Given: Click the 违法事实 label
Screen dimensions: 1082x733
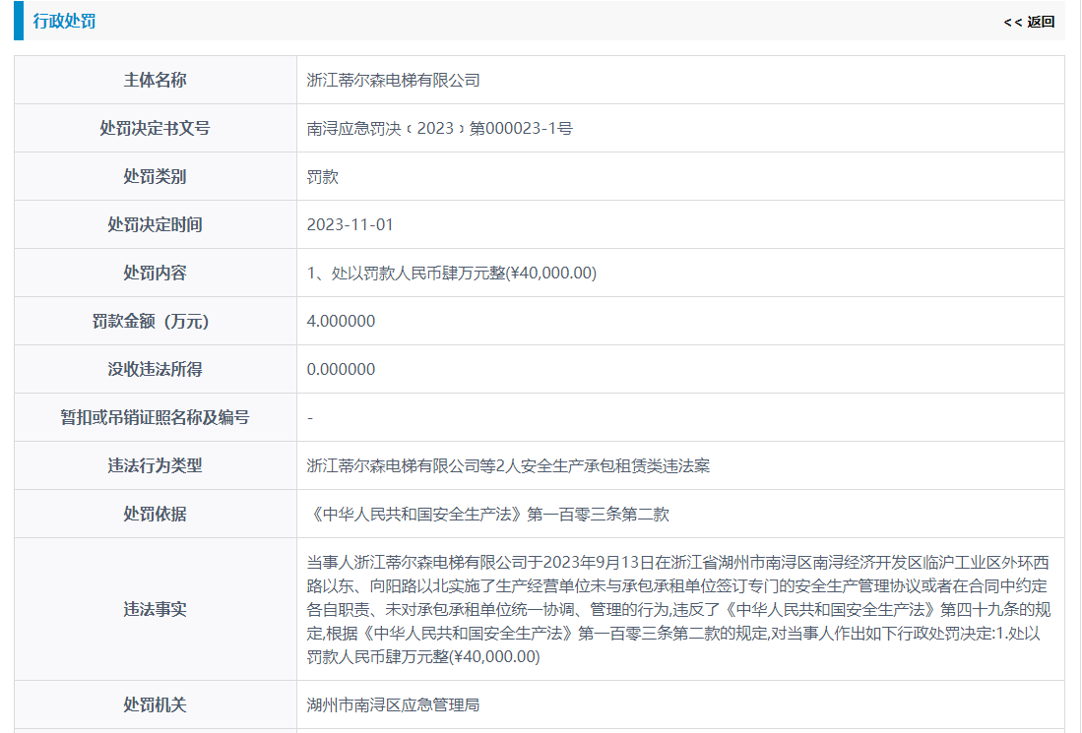Looking at the screenshot, I should pos(156,610).
